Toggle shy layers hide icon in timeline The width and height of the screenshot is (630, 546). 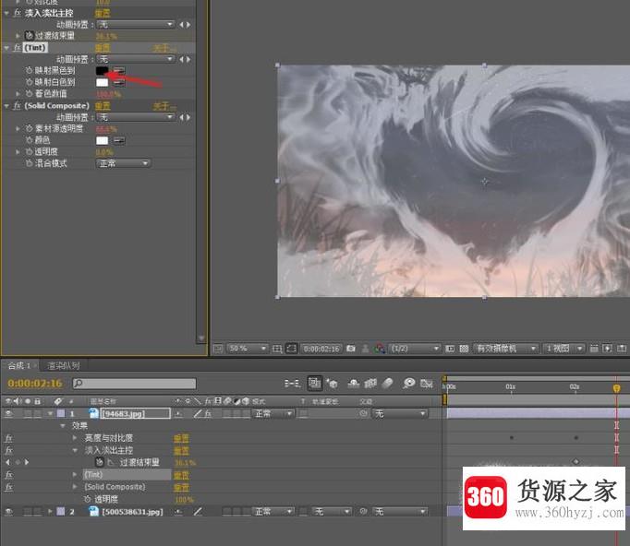pos(354,384)
